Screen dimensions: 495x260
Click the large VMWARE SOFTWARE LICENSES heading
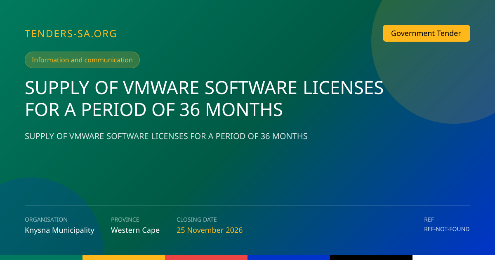pyautogui.click(x=204, y=99)
